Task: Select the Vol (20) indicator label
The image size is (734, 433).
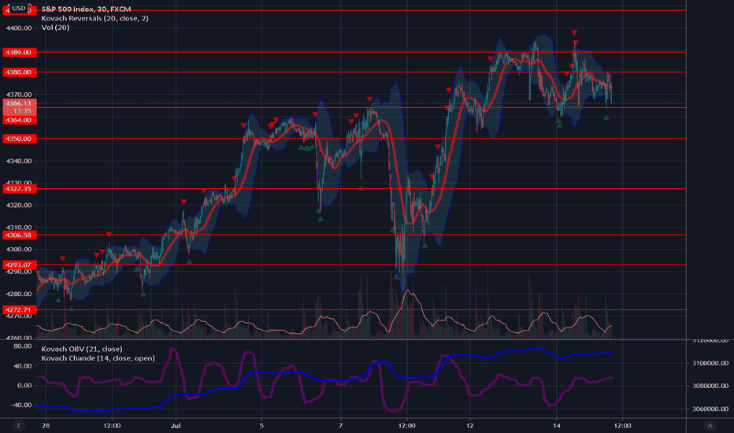Action: point(55,28)
